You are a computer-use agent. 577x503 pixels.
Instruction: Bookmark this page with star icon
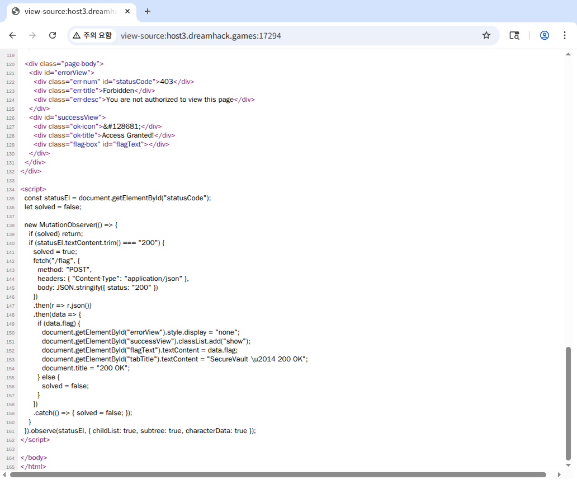[486, 35]
